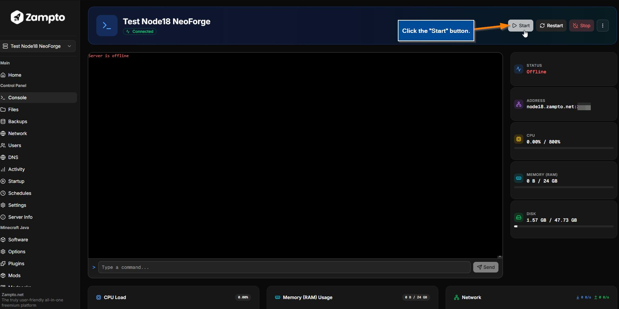Open Users via its people icon
The width and height of the screenshot is (619, 309).
(3, 145)
